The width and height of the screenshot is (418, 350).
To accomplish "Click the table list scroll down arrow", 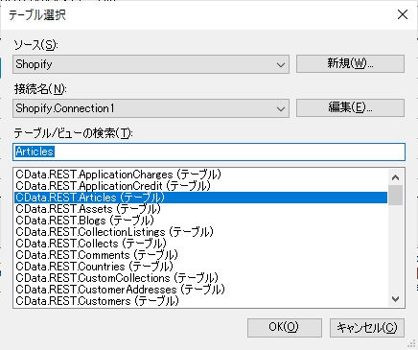I will 395,299.
